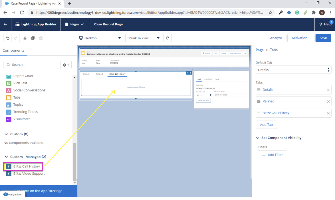
Task: Remove the Details tab with X
Action: [x=328, y=90]
